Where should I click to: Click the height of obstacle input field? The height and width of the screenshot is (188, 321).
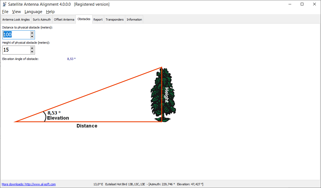(x=16, y=50)
